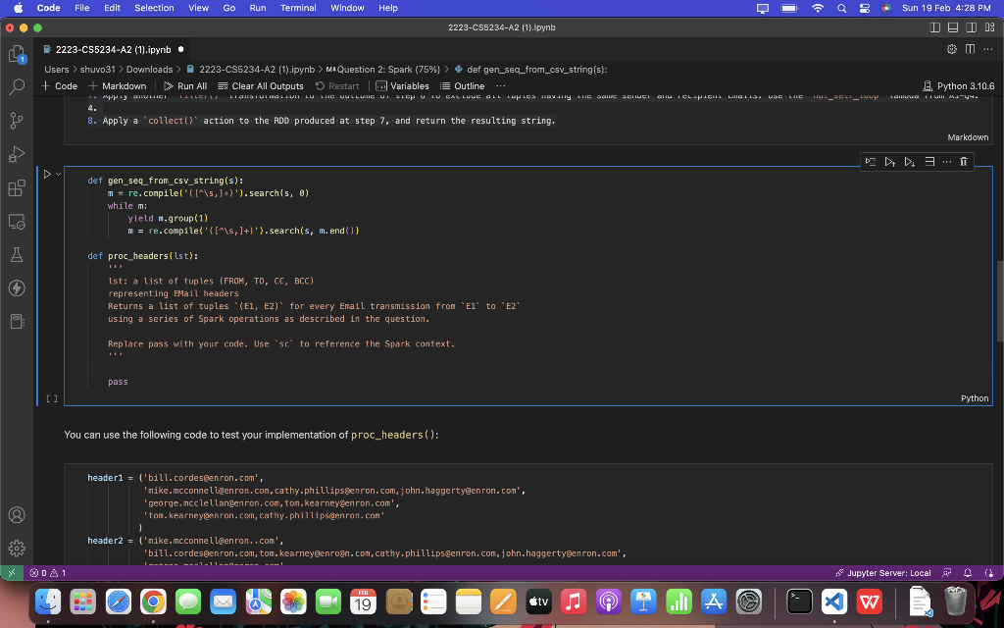Open the Manage gear menu
Screen dimensions: 1004x628
point(17,548)
